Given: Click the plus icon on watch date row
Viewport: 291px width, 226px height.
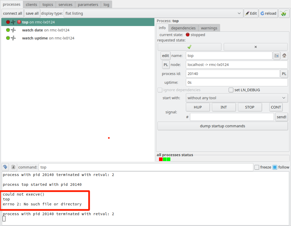Looking at the screenshot, I should coord(13,30).
